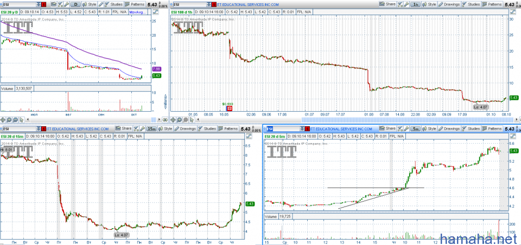
Task: Click Drawings button in 5m chart toolbar
Action: 450,128
